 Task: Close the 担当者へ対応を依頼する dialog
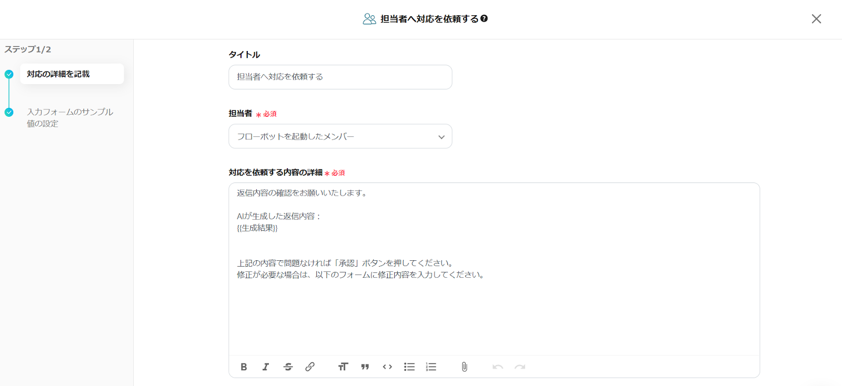click(x=816, y=19)
